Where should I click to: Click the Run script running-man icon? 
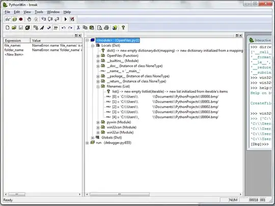(42, 27)
